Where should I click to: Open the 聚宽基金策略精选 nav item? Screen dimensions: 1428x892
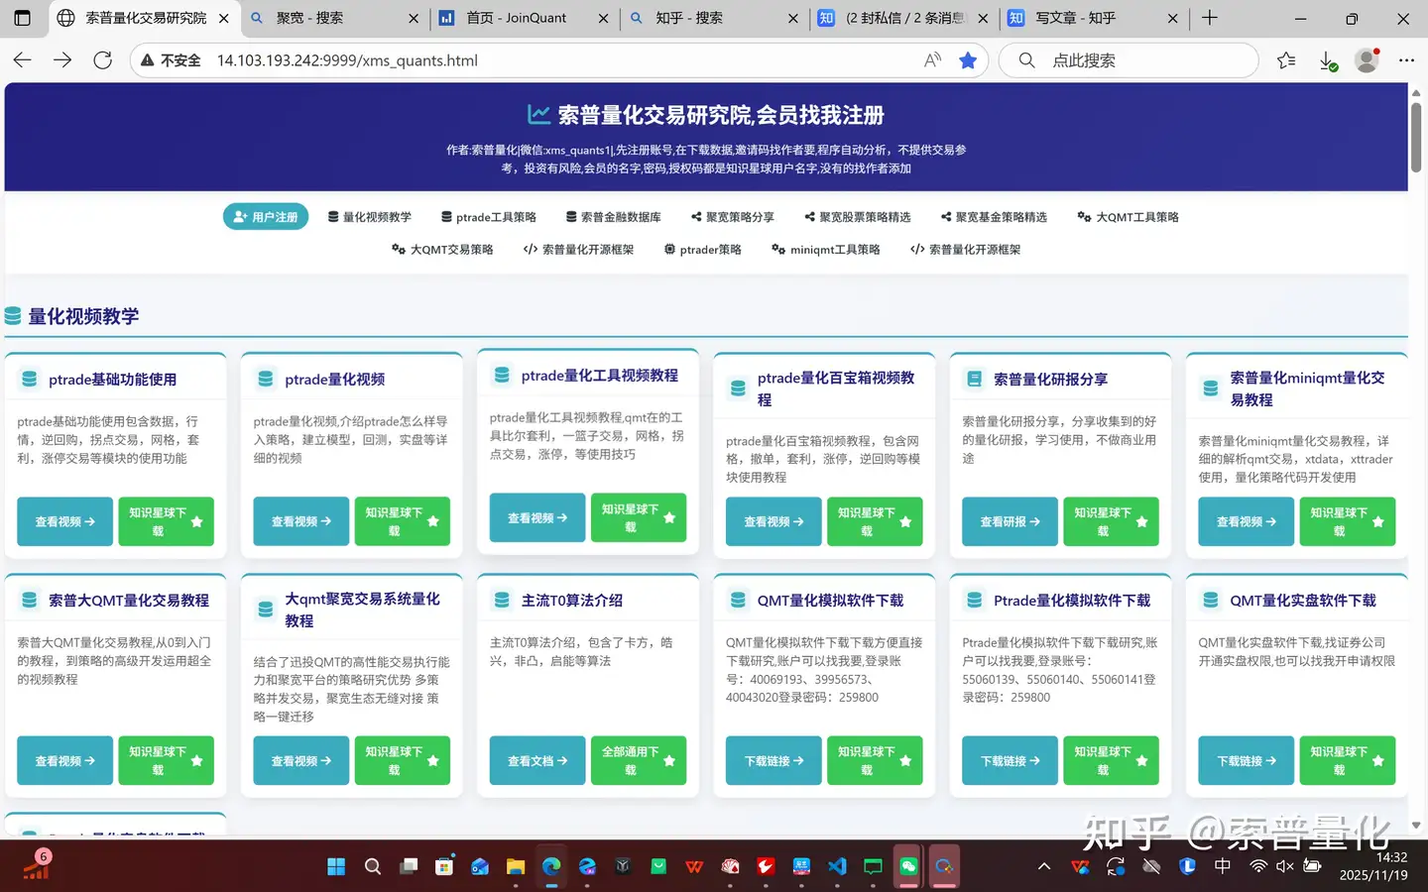[x=994, y=217]
